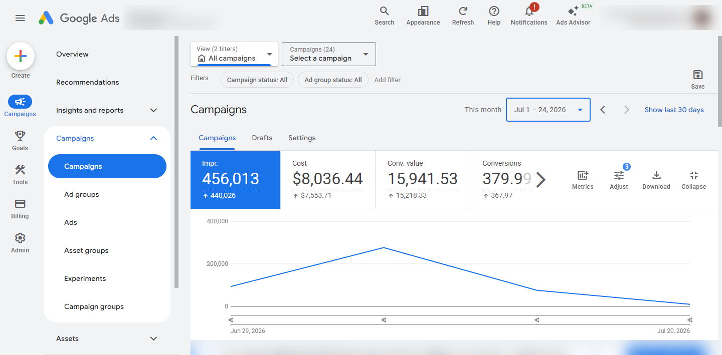
Task: Select the Conv. value scorecard
Action: [x=423, y=180]
